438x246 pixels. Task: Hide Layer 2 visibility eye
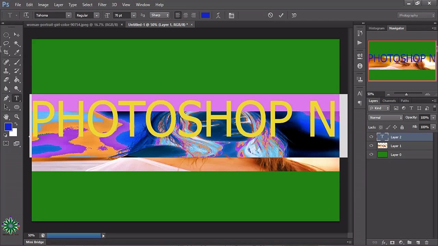click(x=371, y=137)
